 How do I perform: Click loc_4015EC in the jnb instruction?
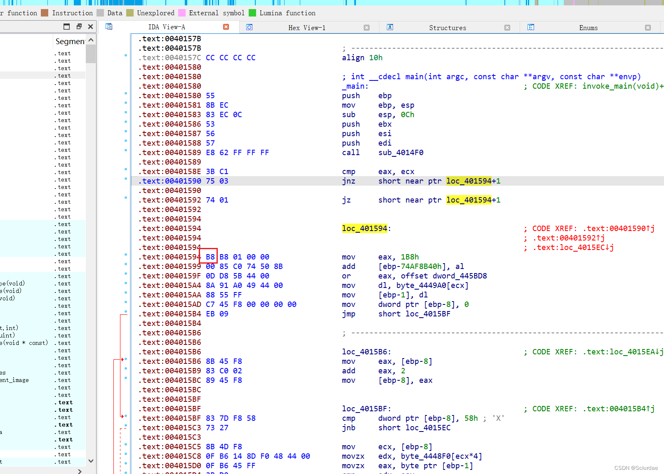click(428, 428)
